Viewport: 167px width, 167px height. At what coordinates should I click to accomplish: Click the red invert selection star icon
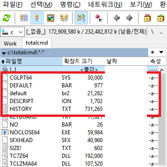[x=98, y=18]
